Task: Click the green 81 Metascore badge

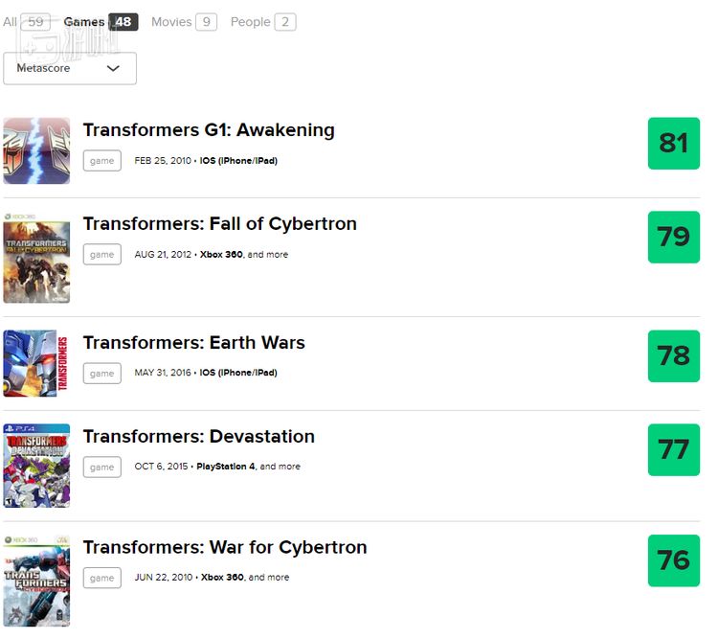Action: 674,144
